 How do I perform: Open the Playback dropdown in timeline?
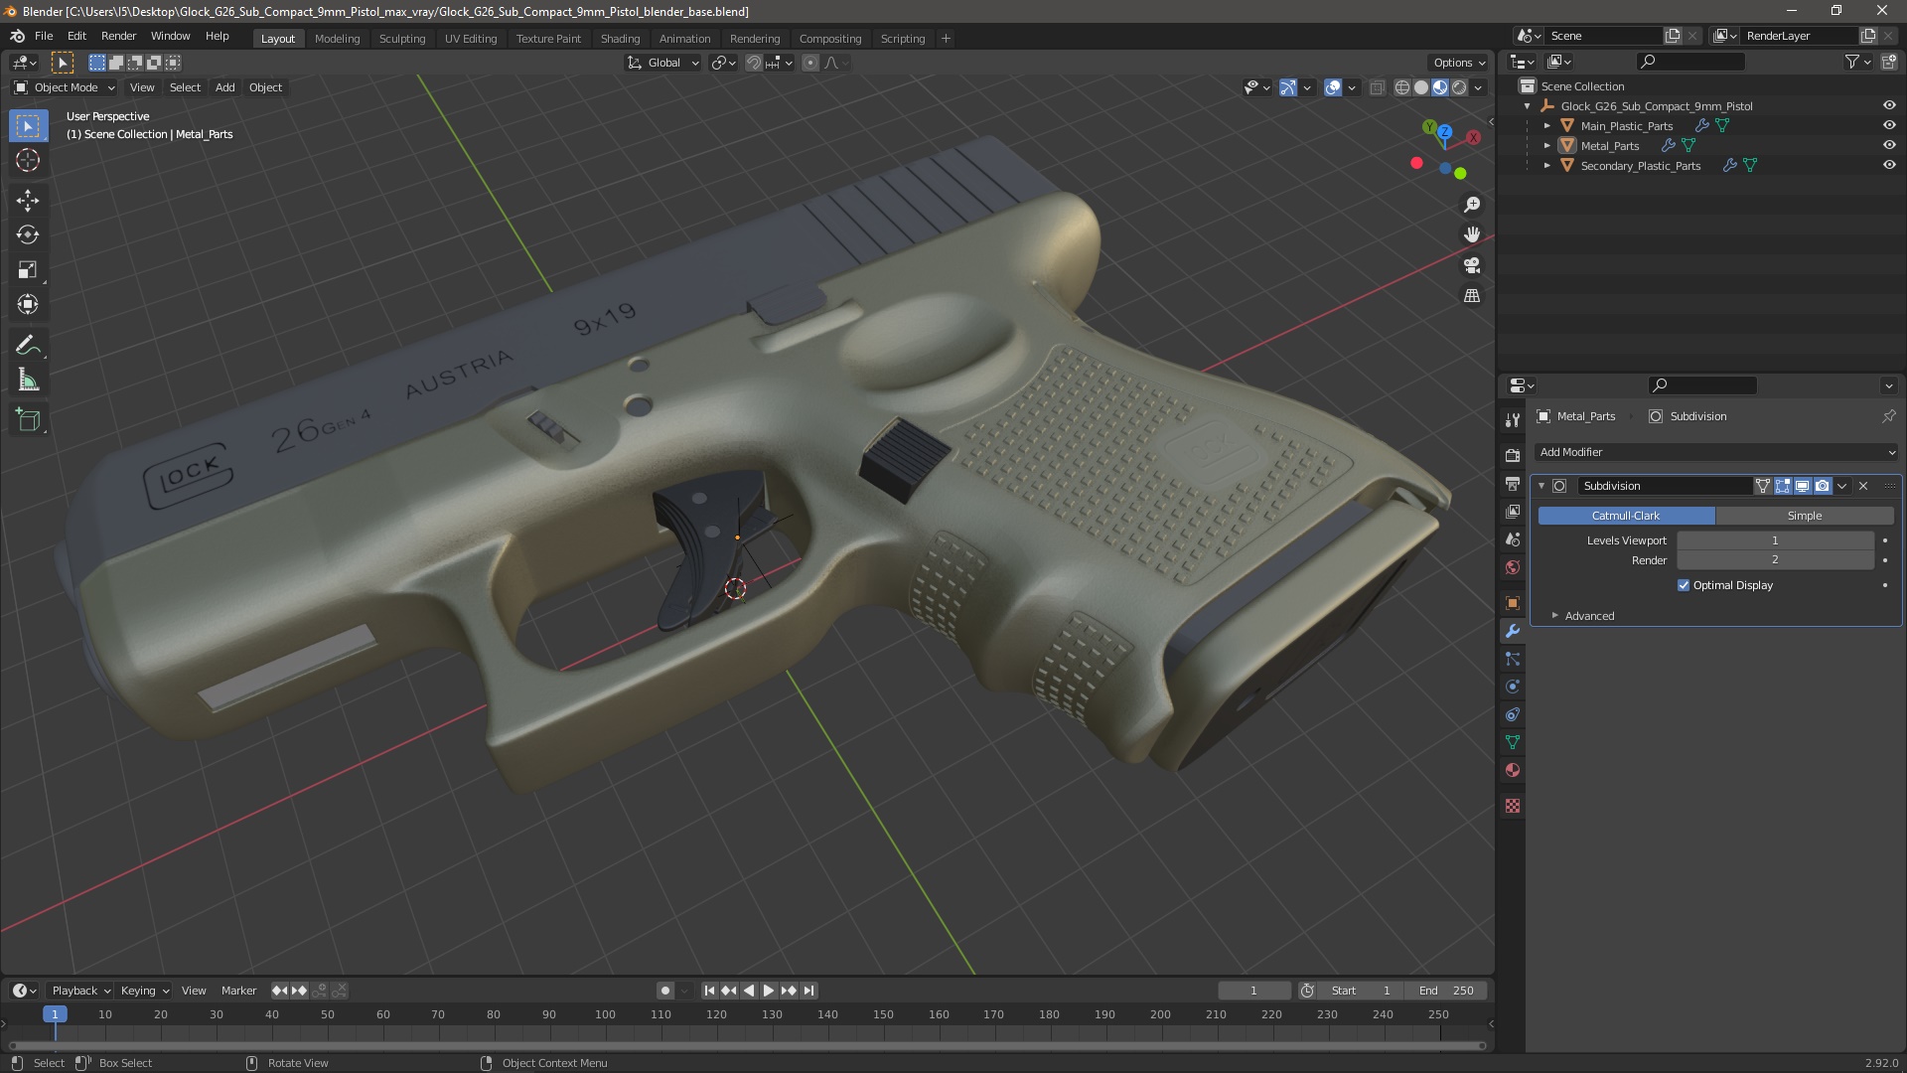[79, 991]
